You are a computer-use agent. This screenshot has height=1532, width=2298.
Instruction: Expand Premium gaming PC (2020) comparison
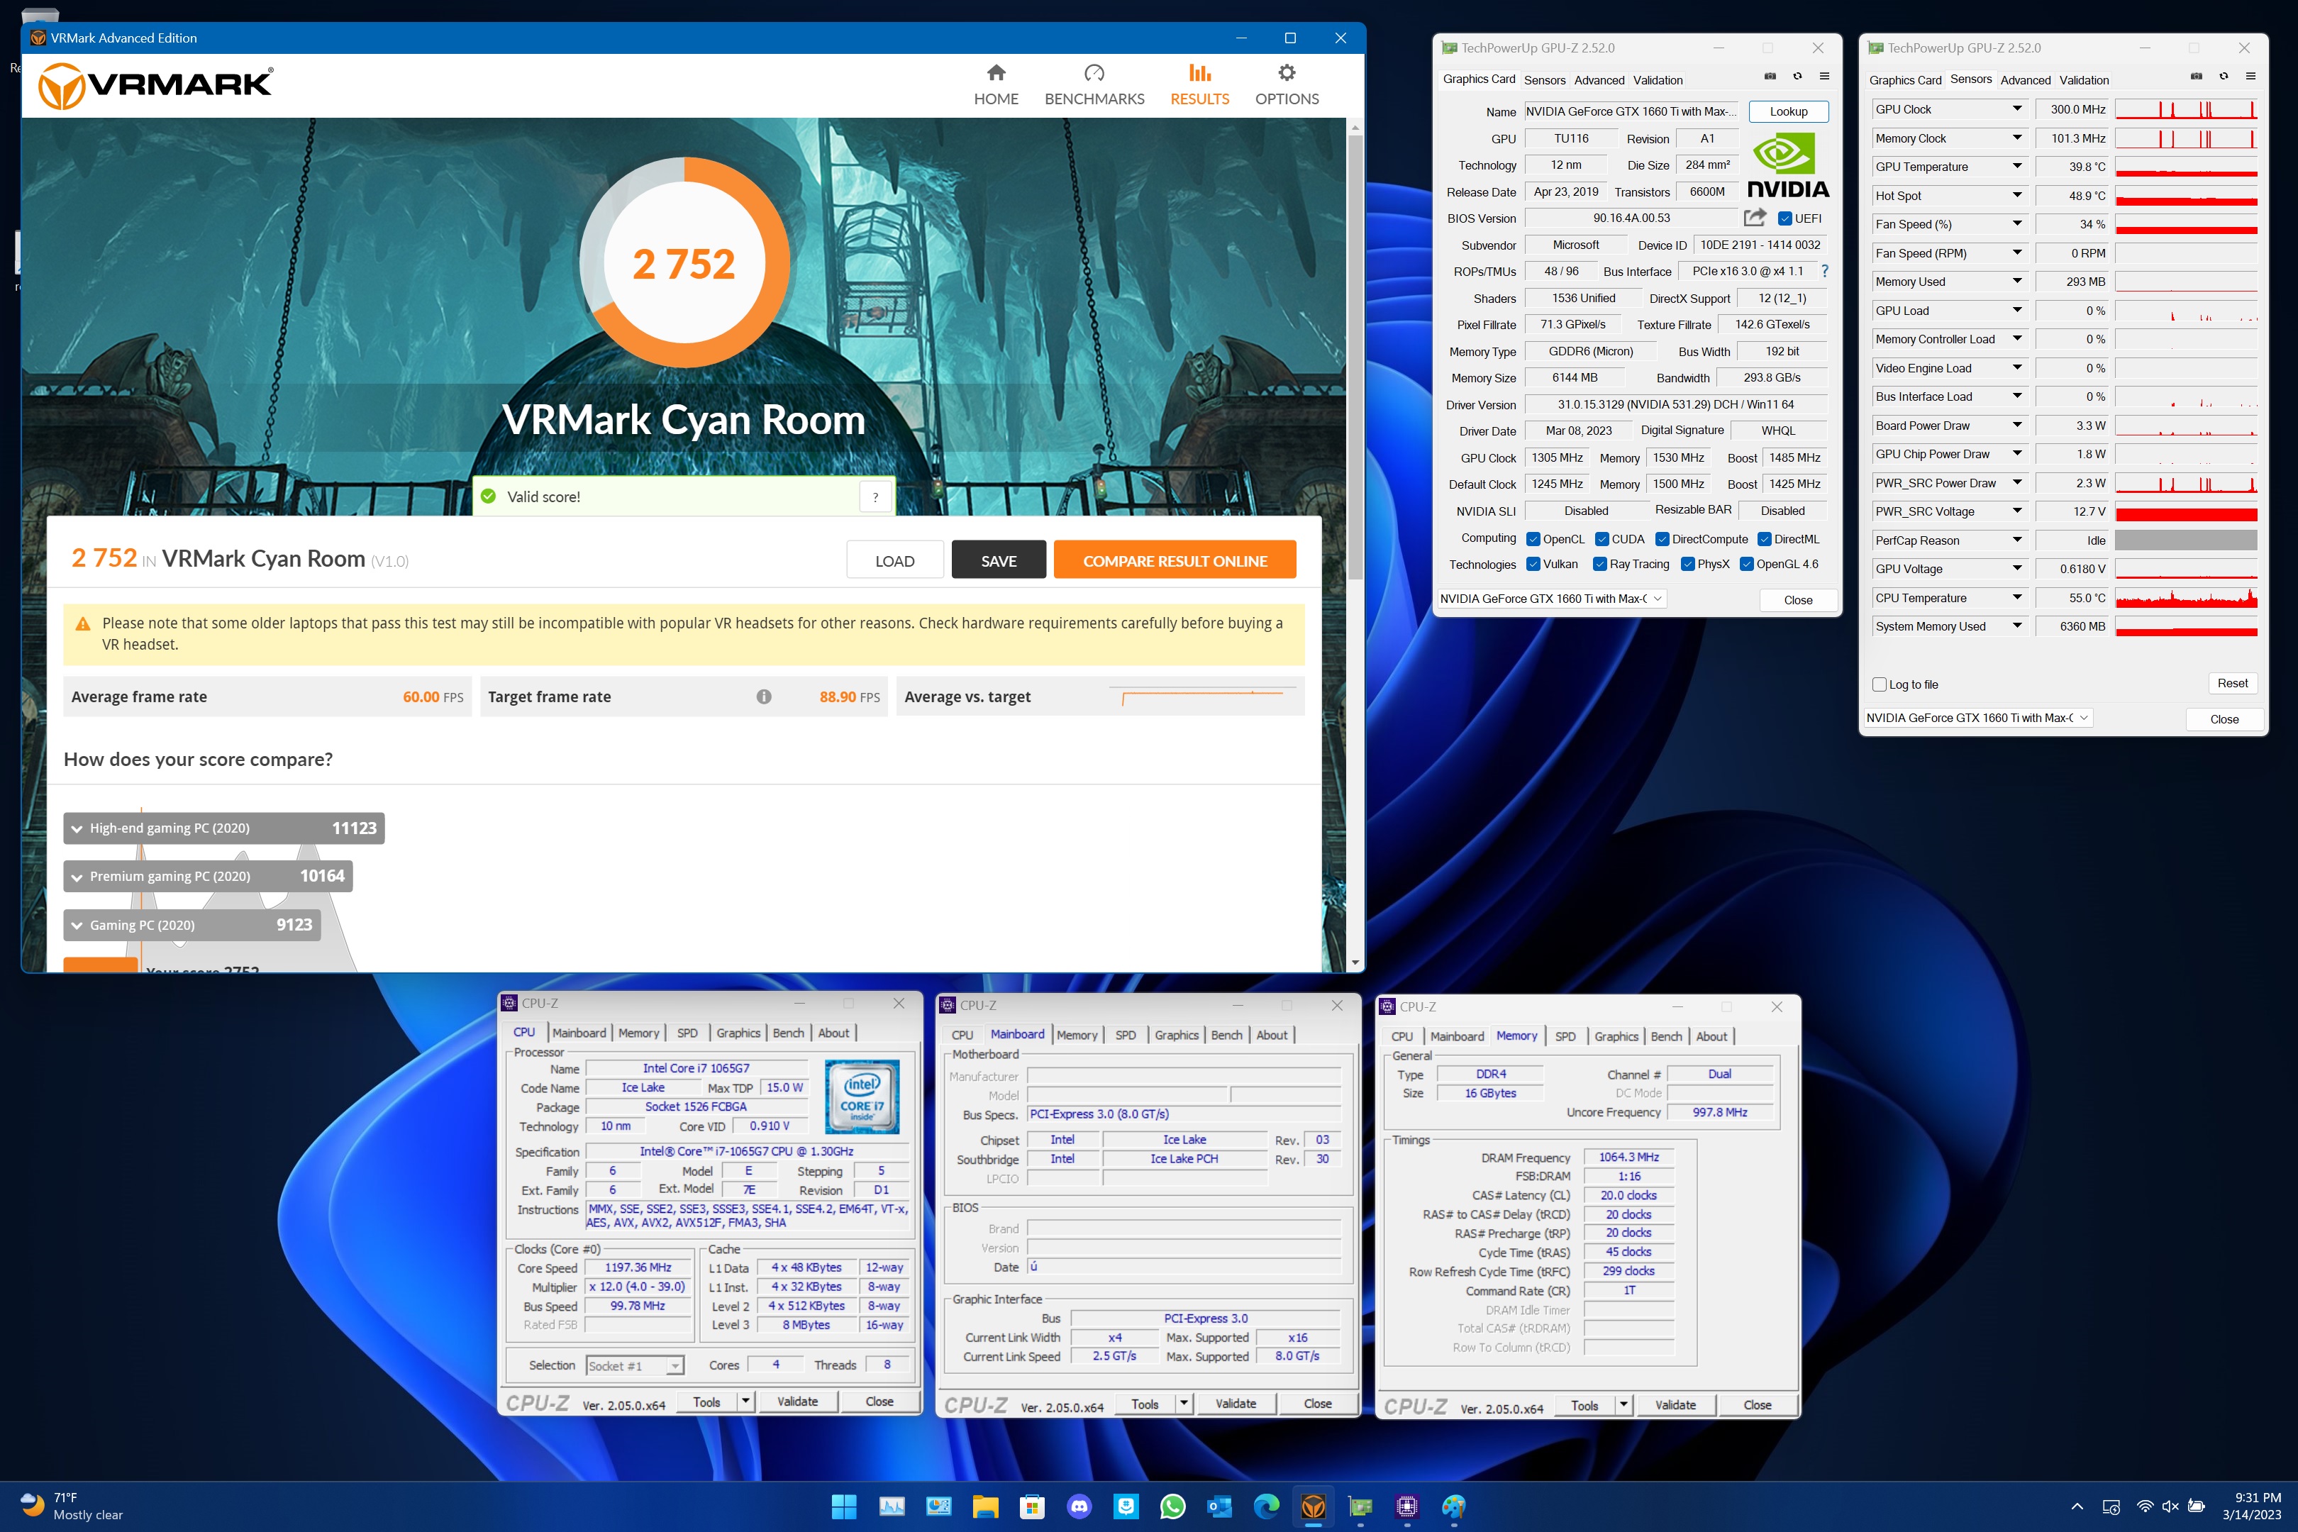coord(208,877)
